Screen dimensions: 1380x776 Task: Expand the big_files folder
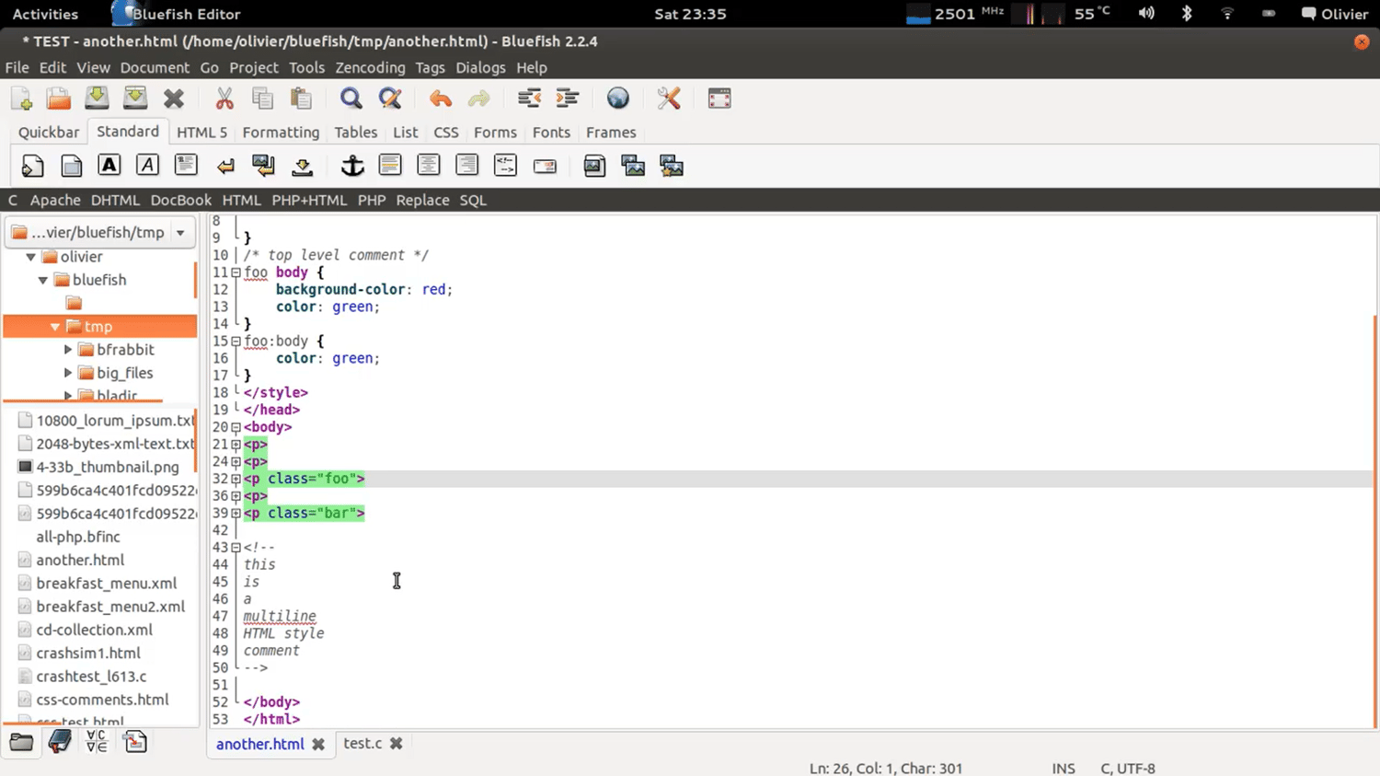point(67,373)
